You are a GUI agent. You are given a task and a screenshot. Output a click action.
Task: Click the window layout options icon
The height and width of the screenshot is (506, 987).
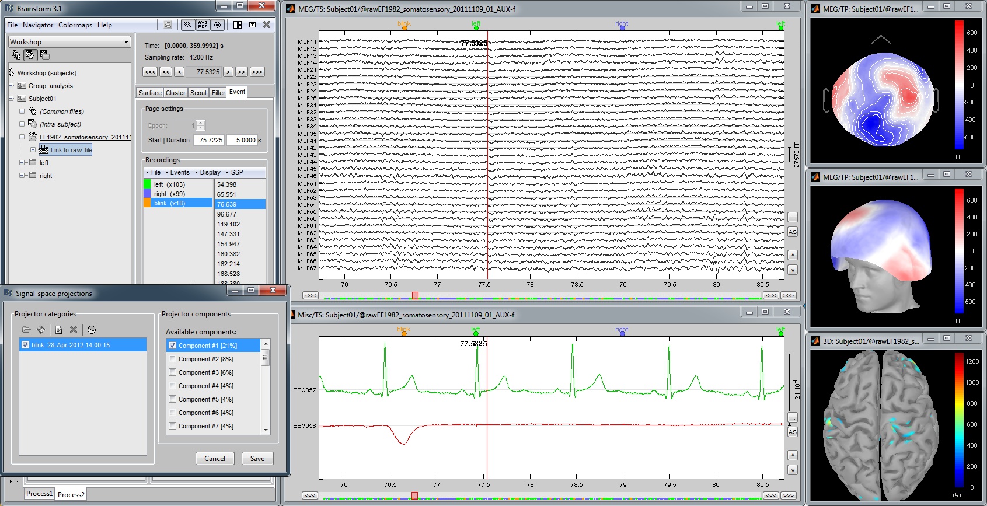pyautogui.click(x=238, y=25)
